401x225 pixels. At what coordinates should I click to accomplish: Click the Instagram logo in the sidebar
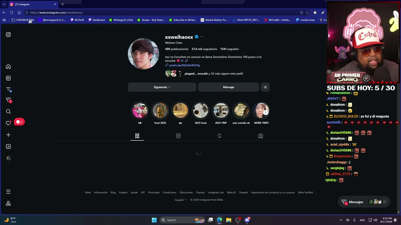pos(8,35)
